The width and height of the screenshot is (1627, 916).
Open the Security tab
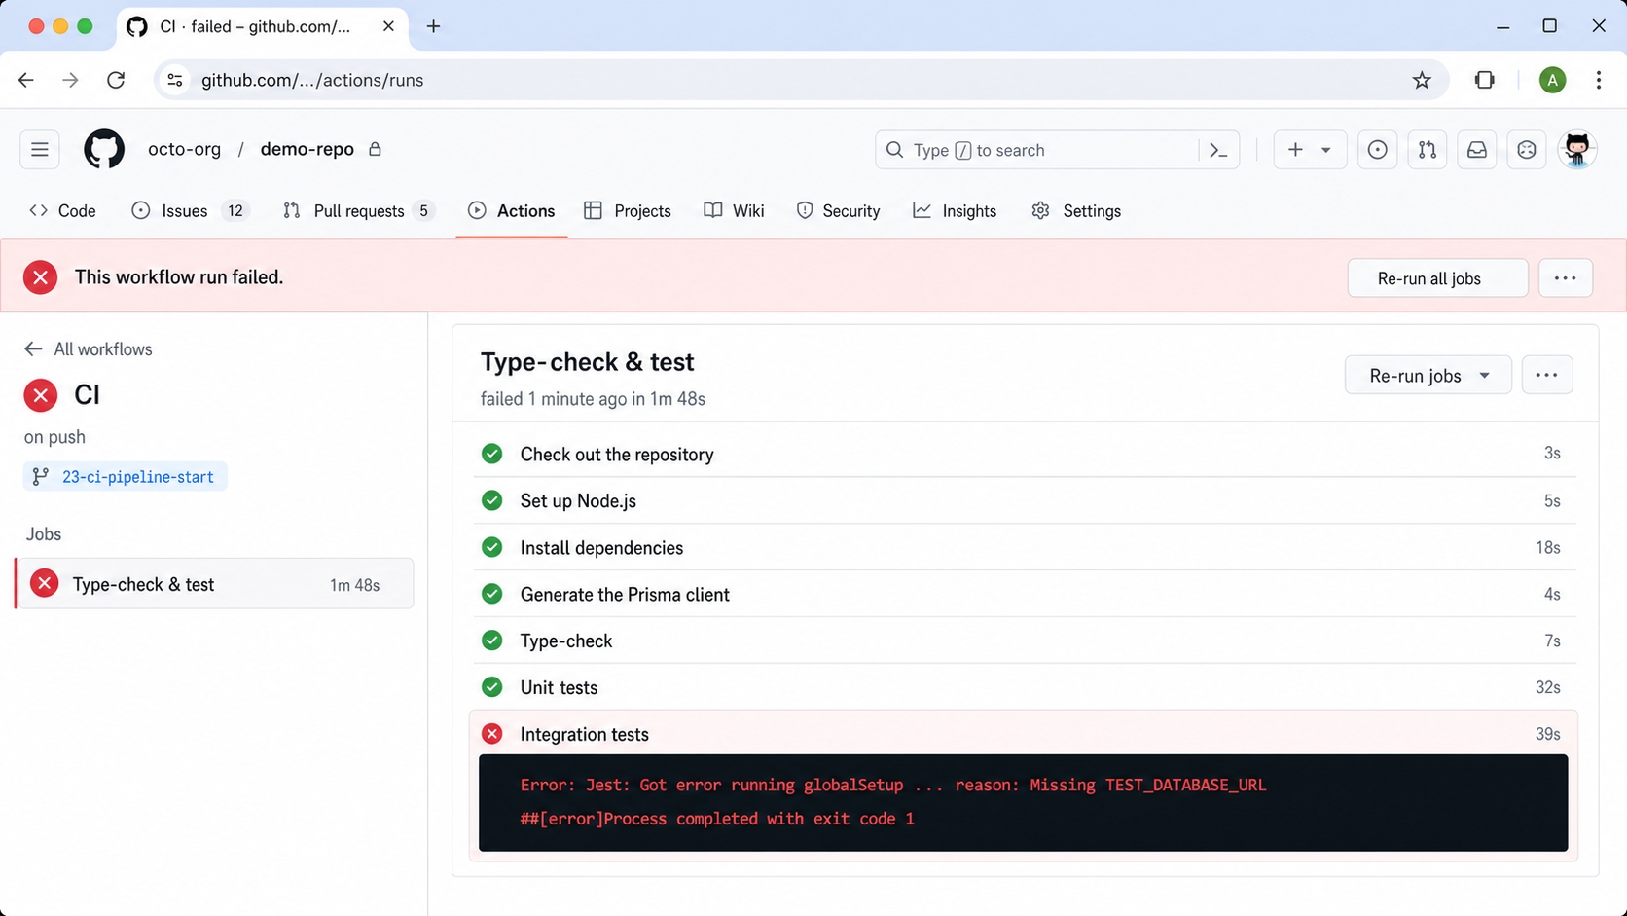838,211
